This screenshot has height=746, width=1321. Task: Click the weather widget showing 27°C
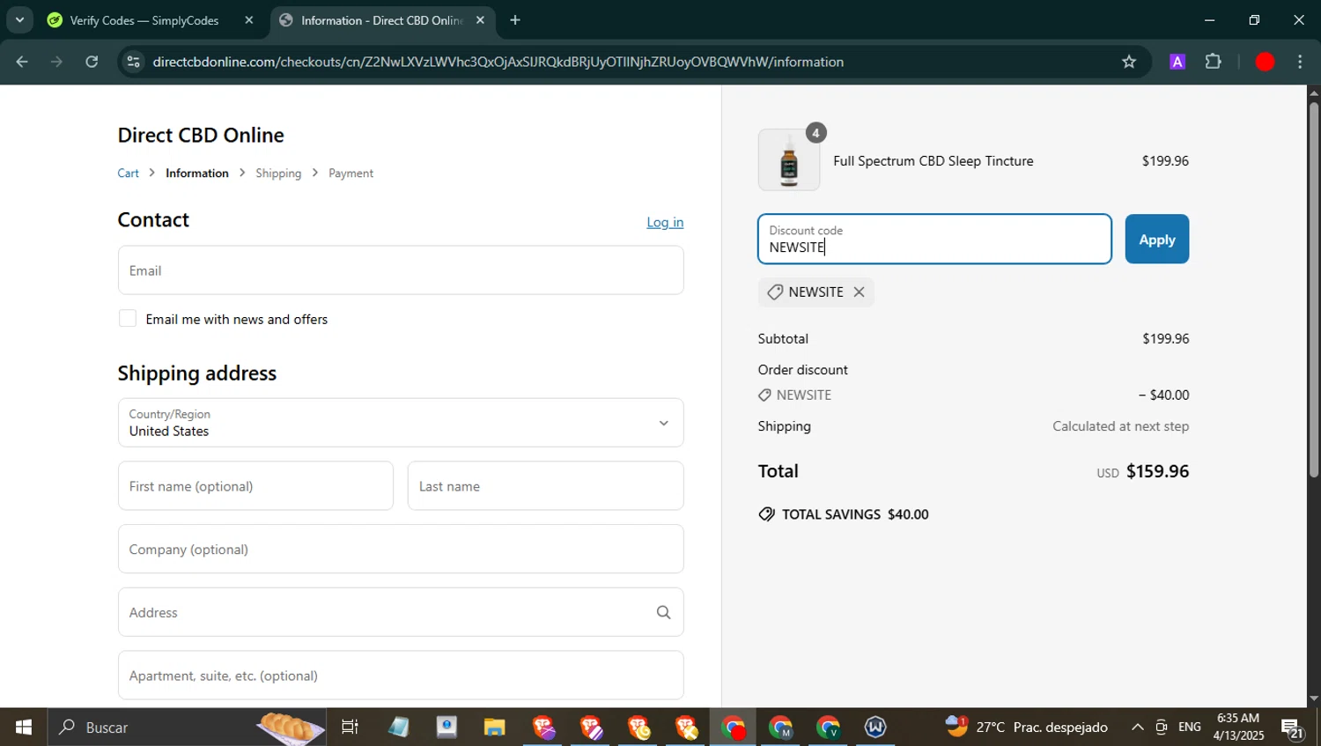(x=1026, y=728)
